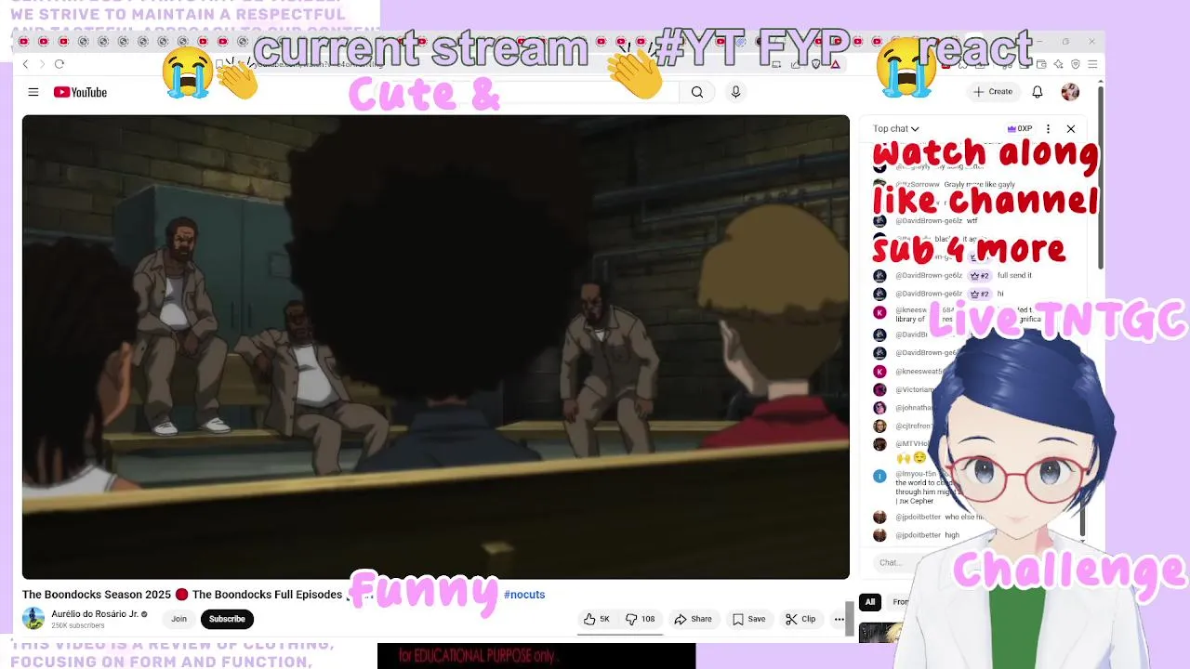Click the Join membership button

point(178,619)
